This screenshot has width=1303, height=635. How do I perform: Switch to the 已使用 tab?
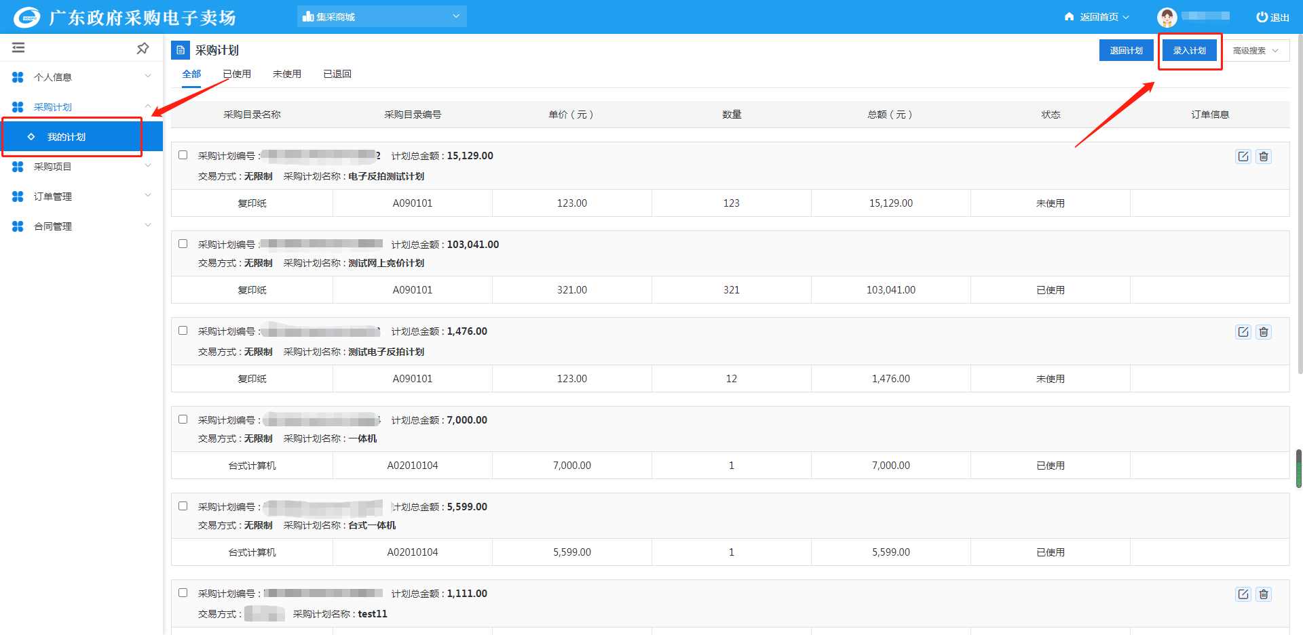pos(237,74)
